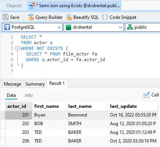
Task: Click the Query Builder hammer icon
Action: (x=31, y=17)
